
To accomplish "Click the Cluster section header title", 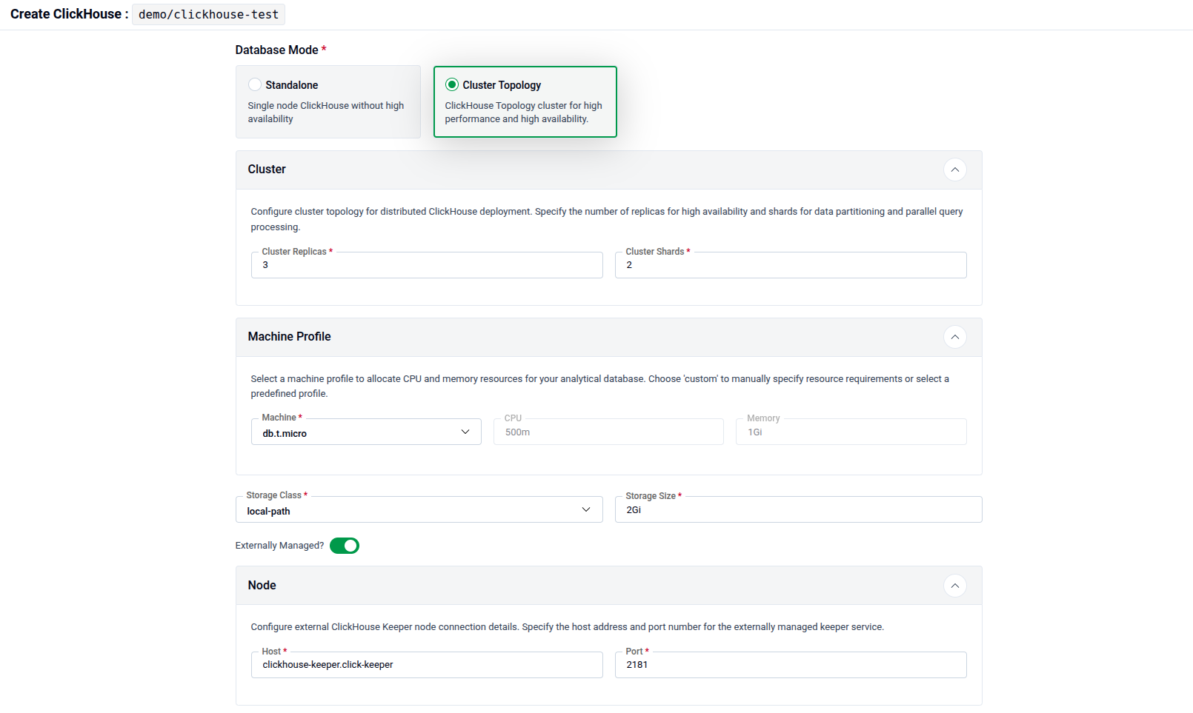I will click(x=267, y=170).
